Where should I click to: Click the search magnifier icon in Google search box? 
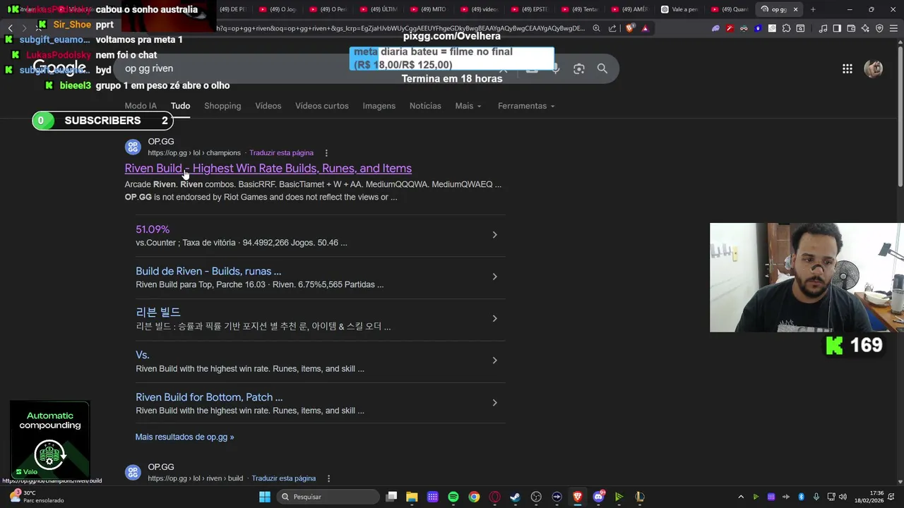(x=602, y=68)
